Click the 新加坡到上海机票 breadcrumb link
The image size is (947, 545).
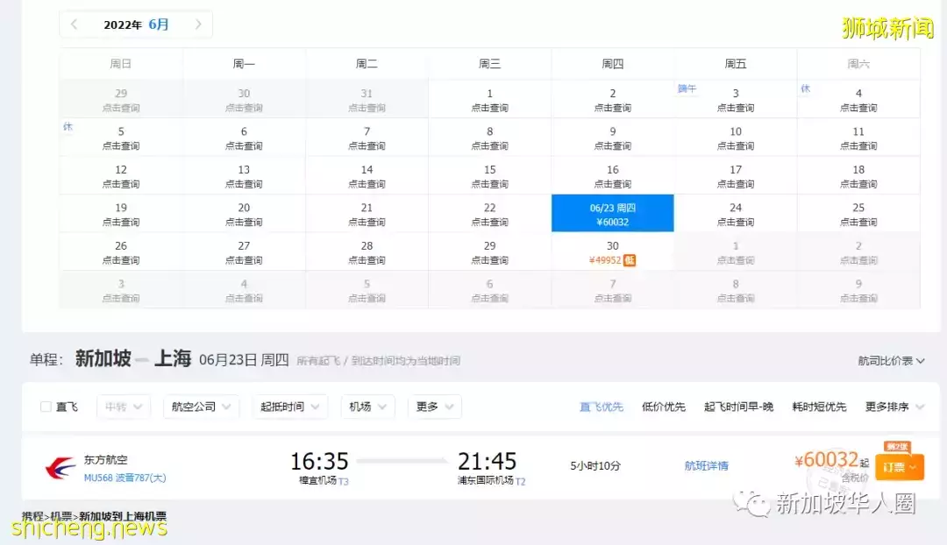pyautogui.click(x=123, y=517)
